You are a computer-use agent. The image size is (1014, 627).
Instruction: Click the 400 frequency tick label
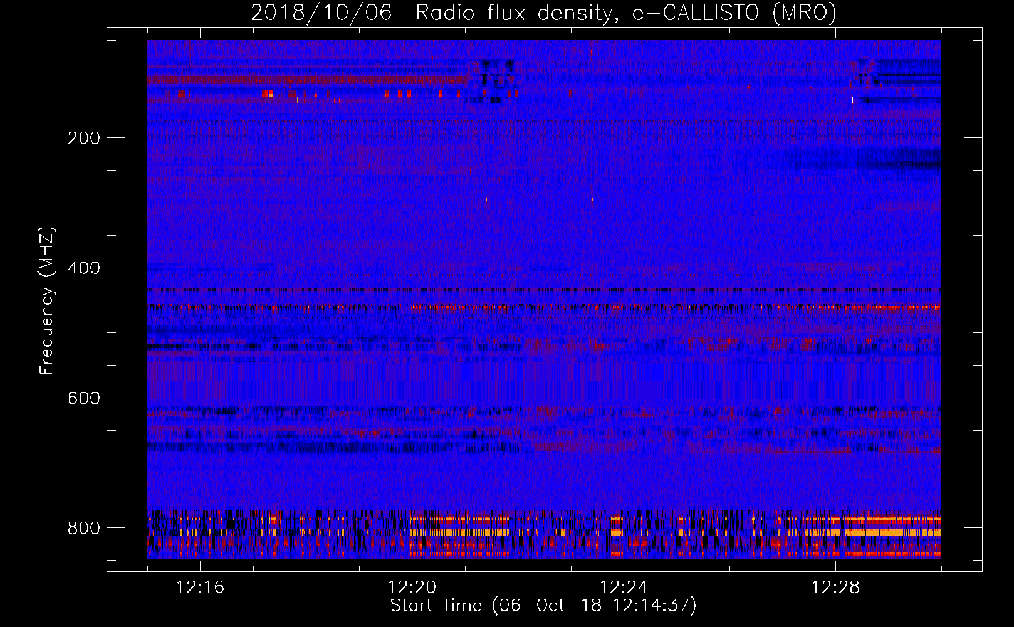[84, 268]
